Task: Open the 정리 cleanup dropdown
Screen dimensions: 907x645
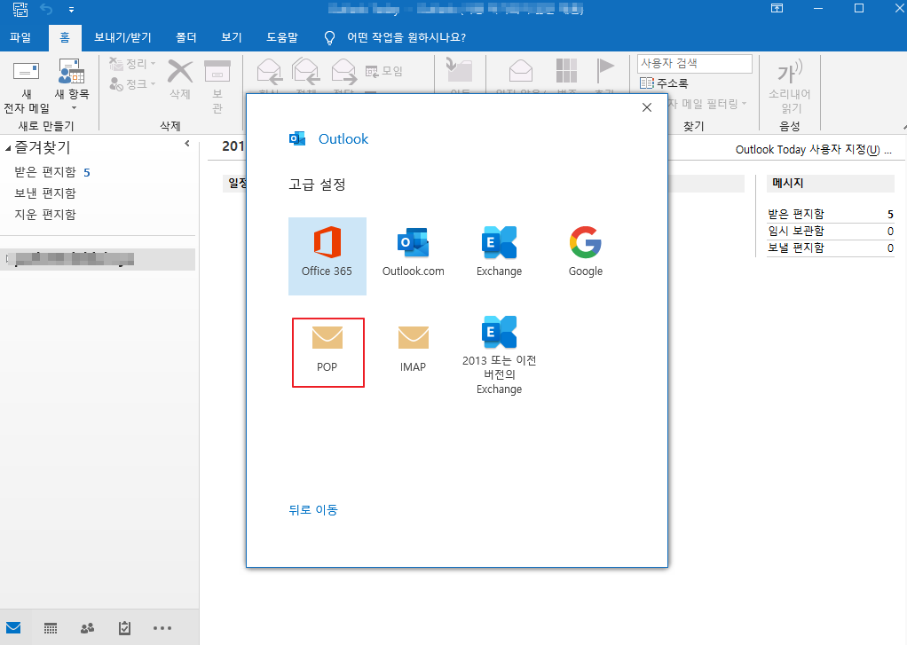Action: (132, 64)
